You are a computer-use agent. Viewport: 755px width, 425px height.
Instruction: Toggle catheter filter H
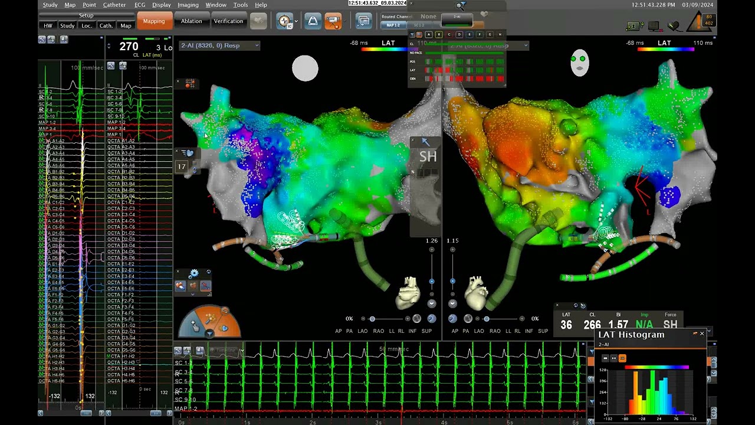coord(500,35)
